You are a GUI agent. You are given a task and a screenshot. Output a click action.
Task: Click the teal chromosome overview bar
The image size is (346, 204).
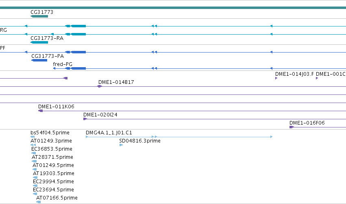(x=173, y=8)
